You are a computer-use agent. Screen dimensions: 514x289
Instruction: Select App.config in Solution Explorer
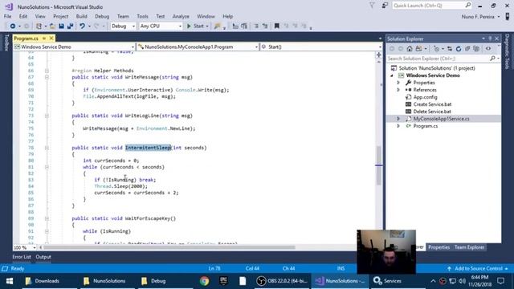pos(425,97)
